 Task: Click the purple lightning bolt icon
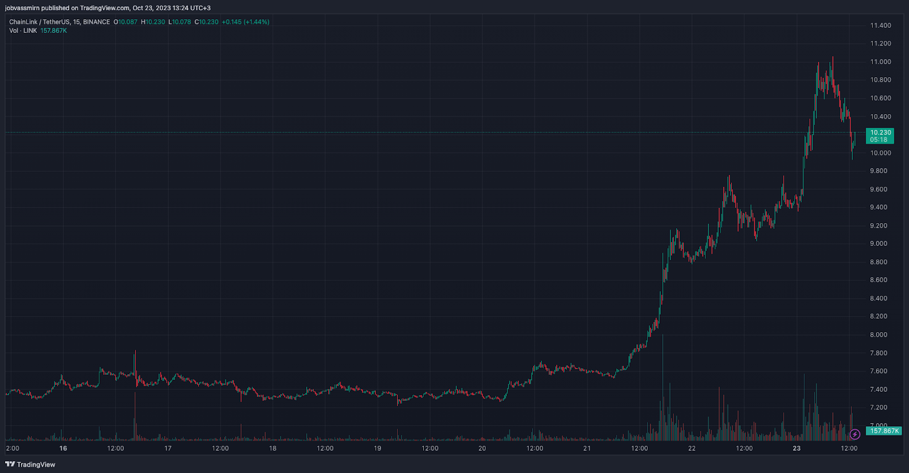click(x=854, y=434)
